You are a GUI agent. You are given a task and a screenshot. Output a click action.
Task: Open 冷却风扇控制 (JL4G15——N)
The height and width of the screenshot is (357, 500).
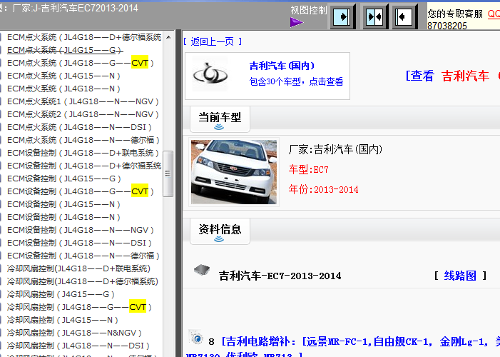point(63,320)
